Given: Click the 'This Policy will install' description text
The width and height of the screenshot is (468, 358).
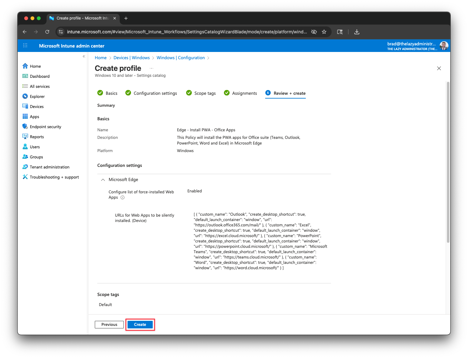Looking at the screenshot, I should [x=239, y=140].
